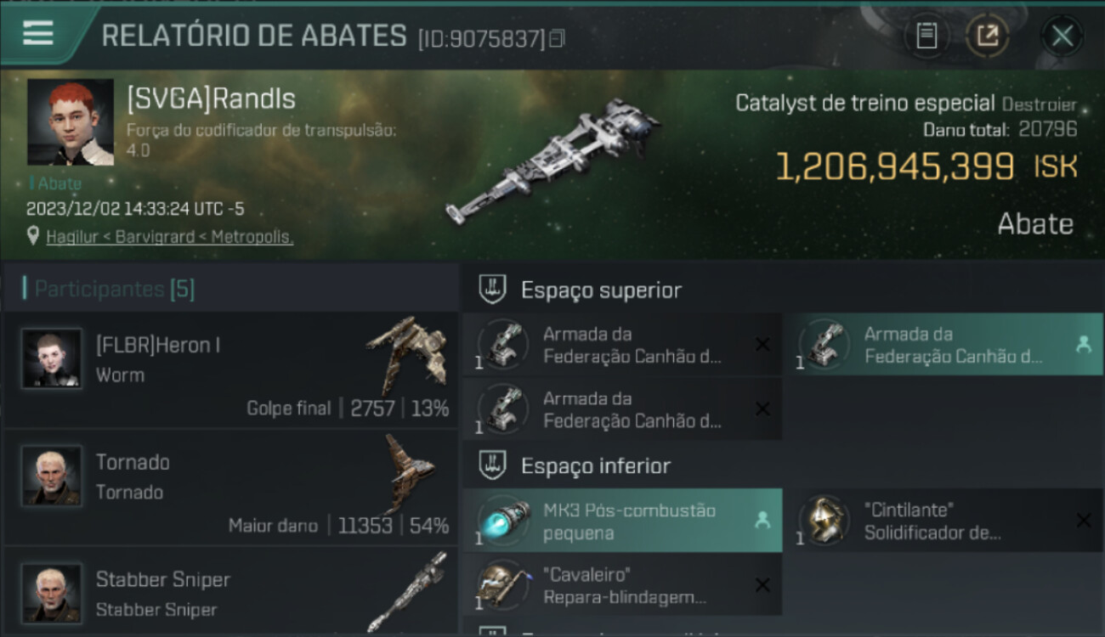Click the location pin icon
Viewport: 1105px width, 637px height.
tap(33, 236)
